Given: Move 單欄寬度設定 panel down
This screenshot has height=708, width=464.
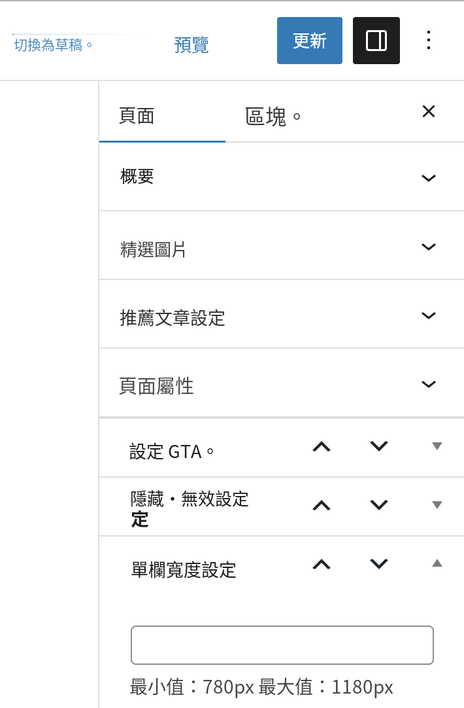Looking at the screenshot, I should pyautogui.click(x=379, y=564).
